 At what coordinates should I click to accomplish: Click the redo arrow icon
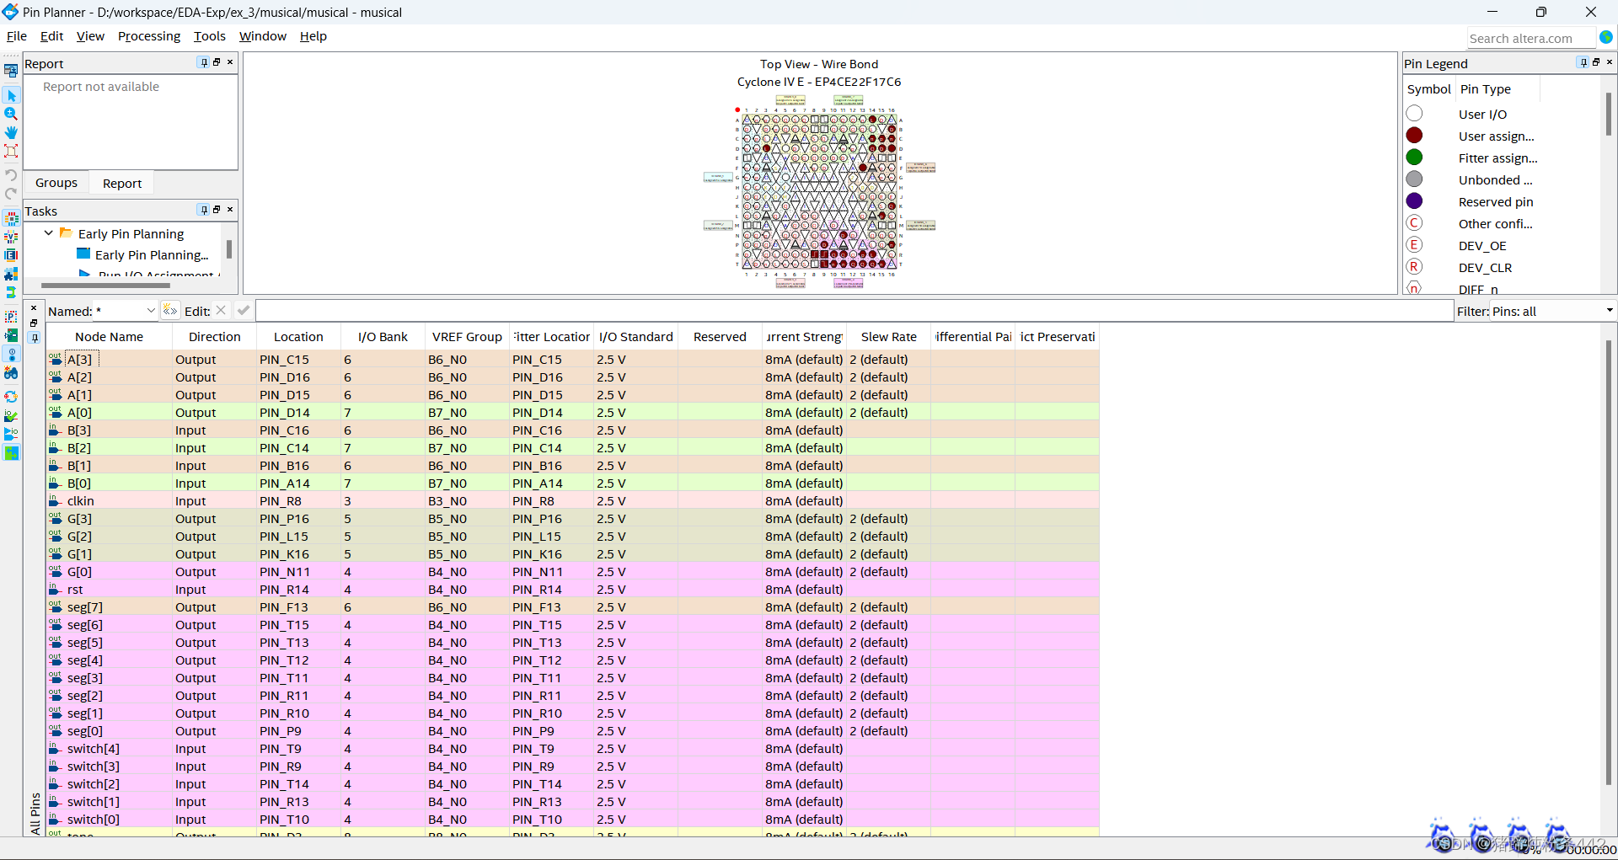(x=11, y=193)
